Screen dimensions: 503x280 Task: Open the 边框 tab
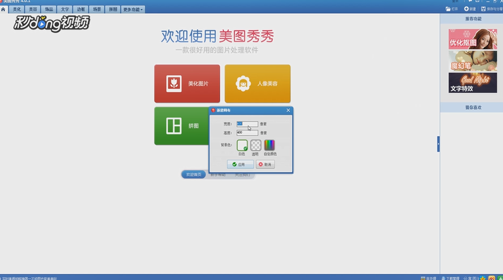[x=81, y=9]
